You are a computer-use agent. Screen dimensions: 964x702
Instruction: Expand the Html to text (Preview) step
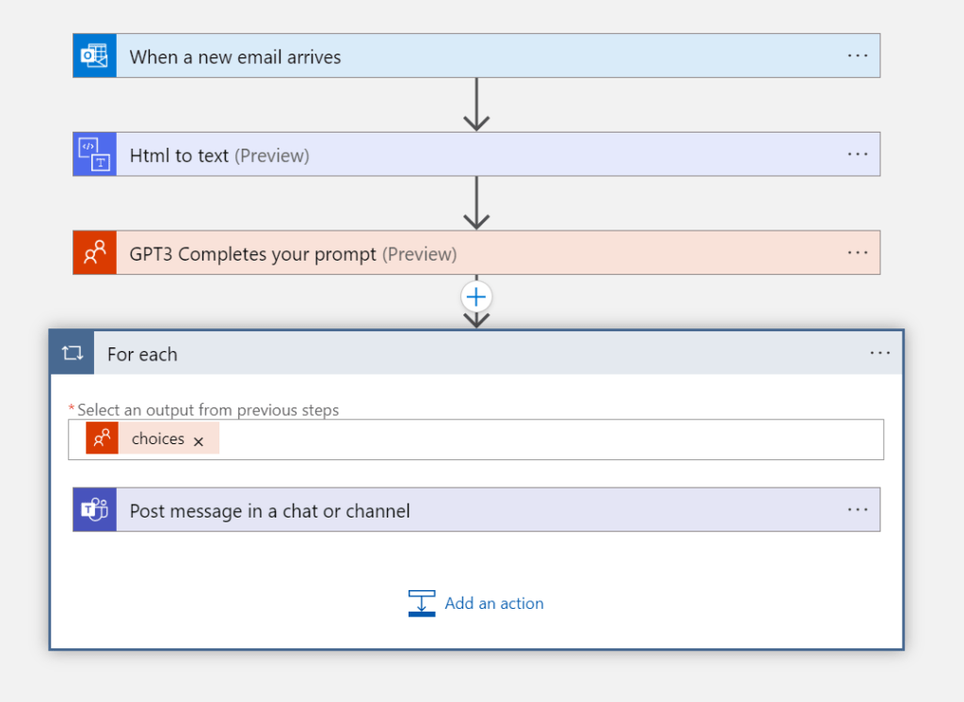[x=476, y=154]
